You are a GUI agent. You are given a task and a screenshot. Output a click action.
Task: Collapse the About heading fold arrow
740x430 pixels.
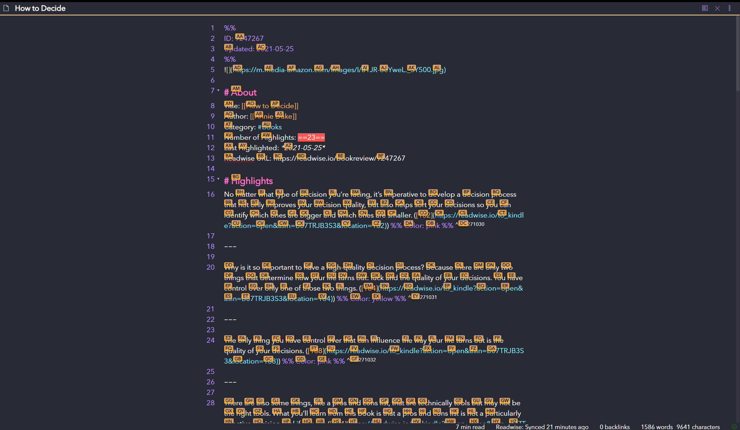point(218,90)
